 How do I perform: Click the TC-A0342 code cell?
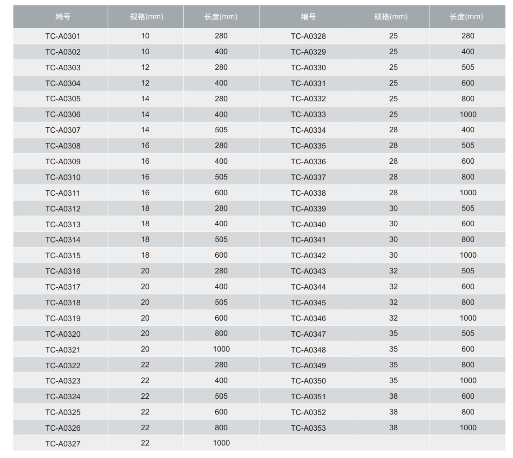tap(308, 256)
